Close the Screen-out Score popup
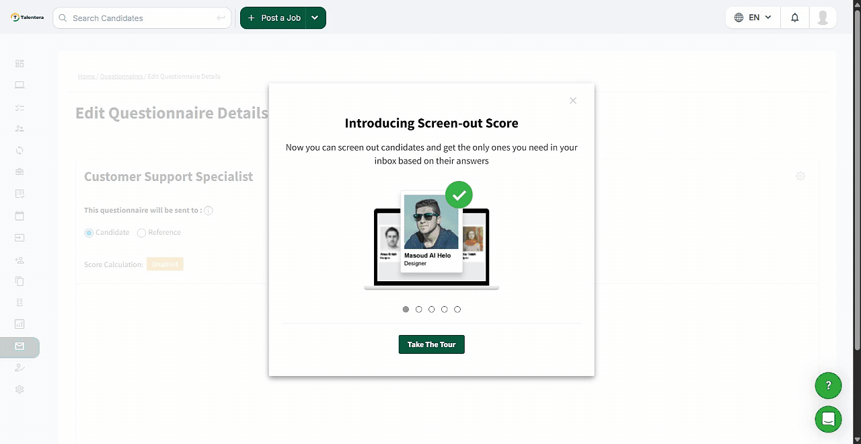Viewport: 861px width, 444px height. pyautogui.click(x=573, y=101)
